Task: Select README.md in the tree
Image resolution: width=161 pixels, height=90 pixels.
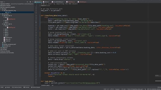Action: coord(7,46)
